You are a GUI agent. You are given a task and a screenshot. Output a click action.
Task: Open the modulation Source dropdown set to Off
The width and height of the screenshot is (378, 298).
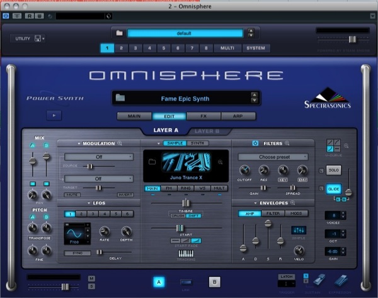[x=99, y=157]
